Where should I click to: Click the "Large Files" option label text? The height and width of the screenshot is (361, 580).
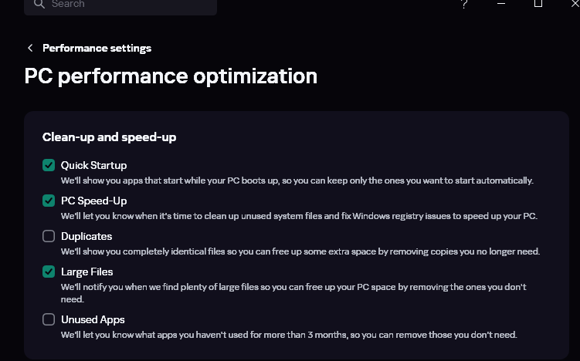tap(87, 272)
